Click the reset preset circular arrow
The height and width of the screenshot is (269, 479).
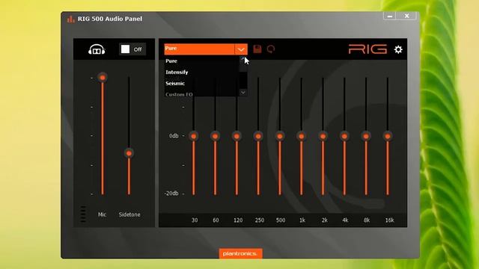coord(271,49)
